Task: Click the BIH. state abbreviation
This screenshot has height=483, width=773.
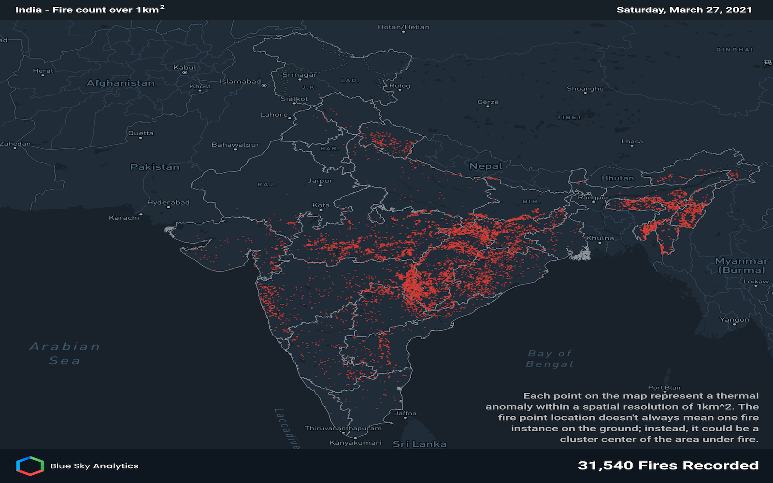Action: point(531,201)
